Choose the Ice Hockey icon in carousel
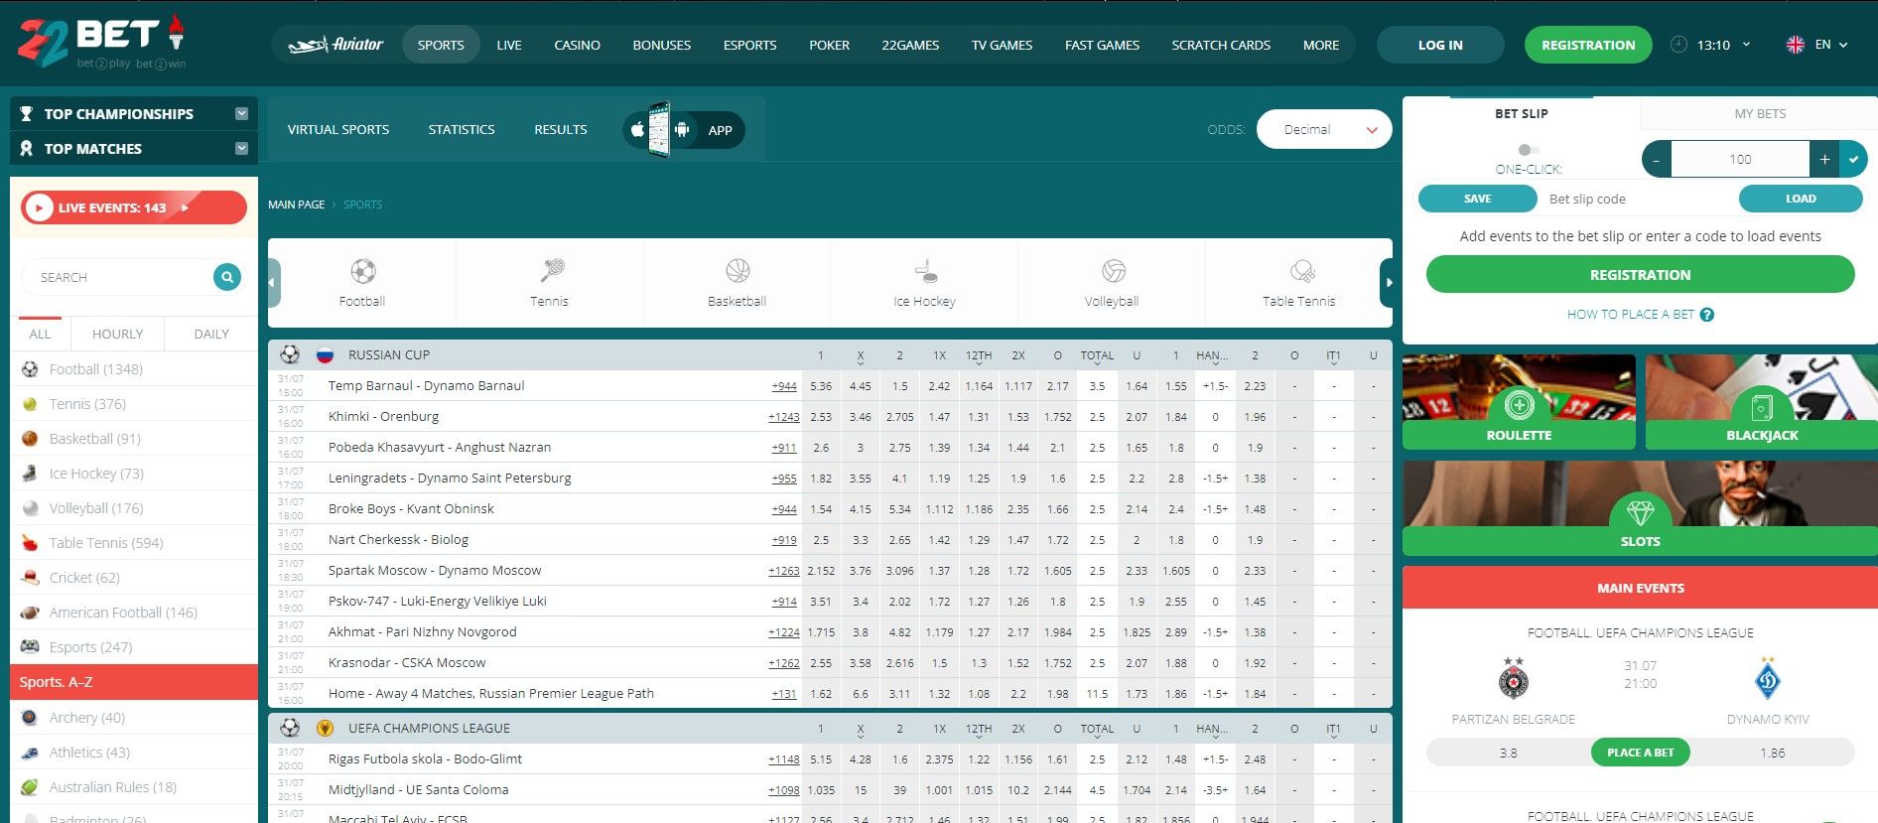The height and width of the screenshot is (823, 1878). (925, 270)
